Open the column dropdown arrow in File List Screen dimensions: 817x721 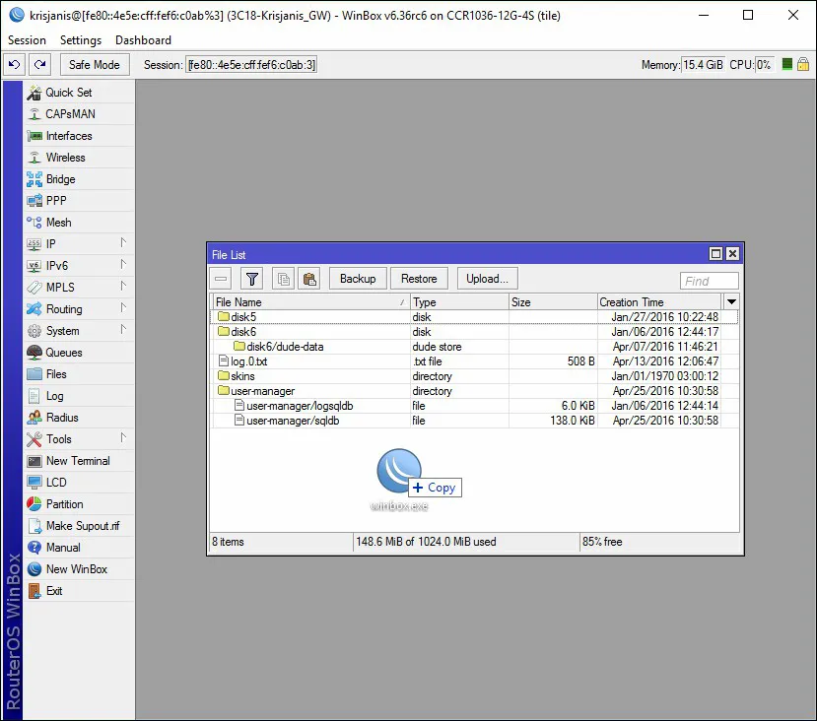coord(731,301)
